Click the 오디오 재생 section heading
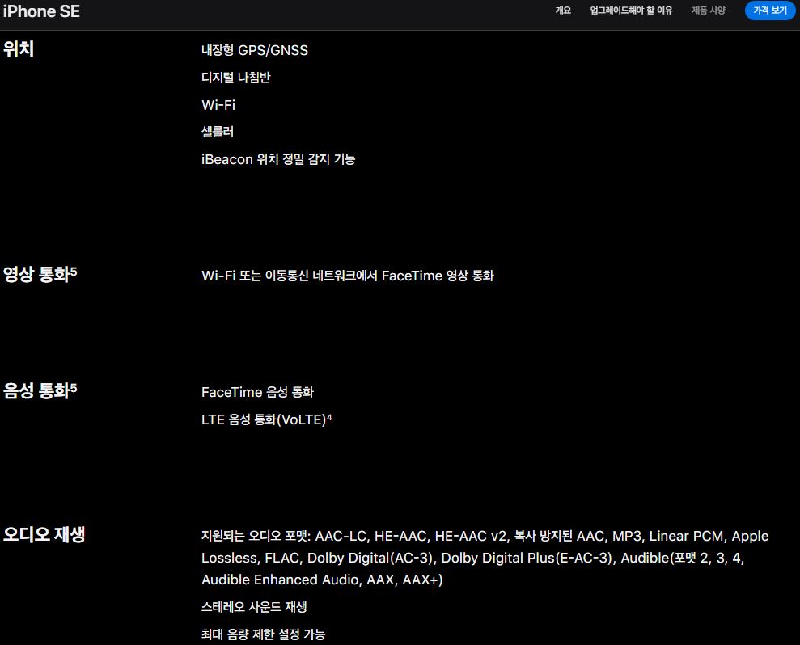The image size is (800, 645). point(44,534)
